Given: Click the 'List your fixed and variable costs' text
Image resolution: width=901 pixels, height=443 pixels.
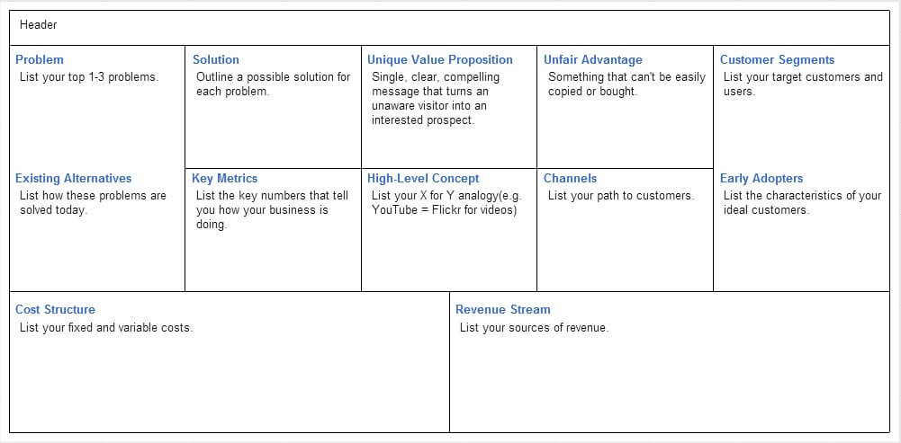Looking at the screenshot, I should tap(106, 328).
